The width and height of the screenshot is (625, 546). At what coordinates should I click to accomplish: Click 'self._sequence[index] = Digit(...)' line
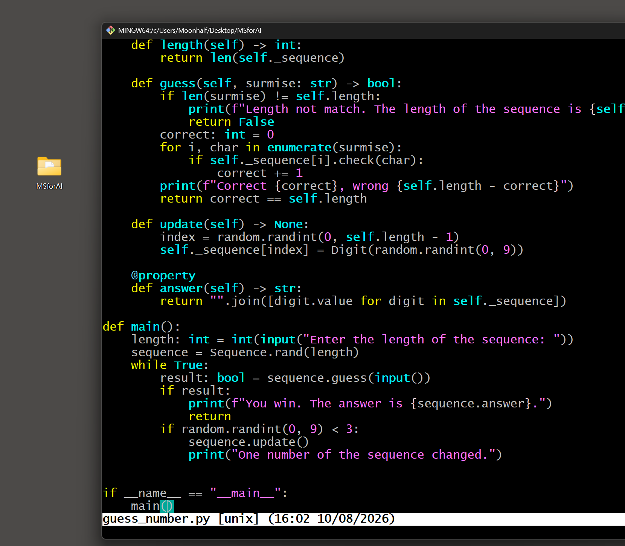(x=341, y=250)
